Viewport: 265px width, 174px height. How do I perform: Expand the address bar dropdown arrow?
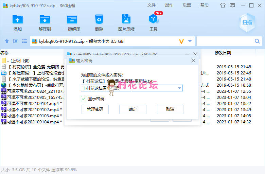pos(190,41)
